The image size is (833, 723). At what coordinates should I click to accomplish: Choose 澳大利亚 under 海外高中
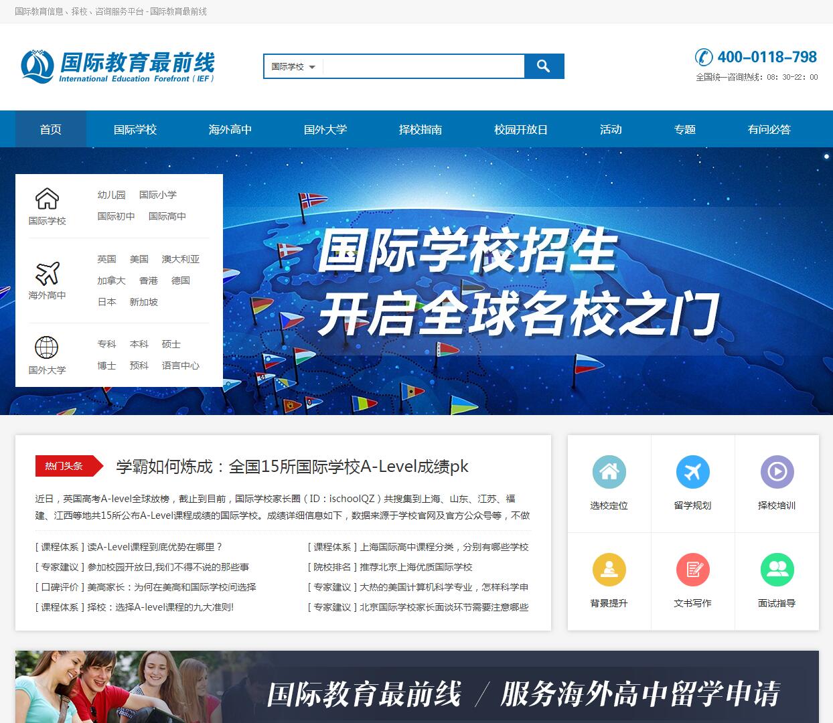coord(181,259)
